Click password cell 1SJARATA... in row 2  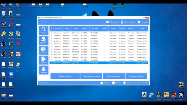click(76, 36)
